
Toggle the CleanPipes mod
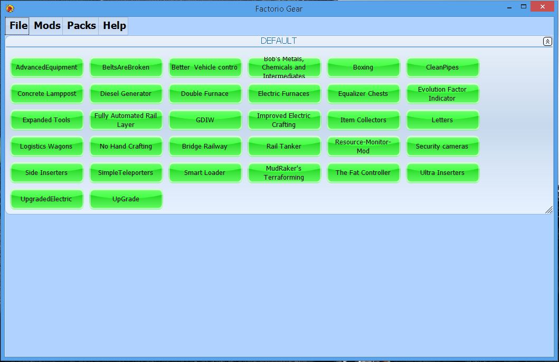tap(442, 67)
